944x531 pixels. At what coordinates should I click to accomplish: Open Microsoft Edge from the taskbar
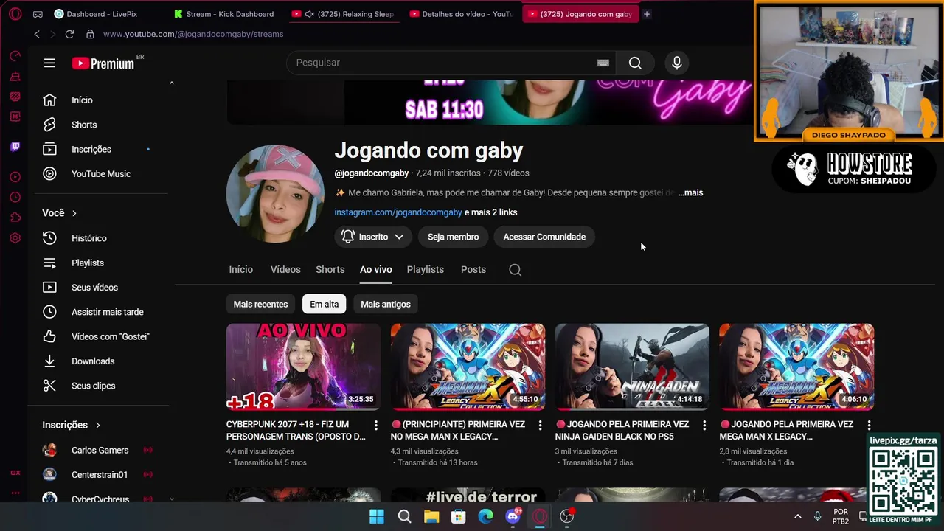click(485, 516)
